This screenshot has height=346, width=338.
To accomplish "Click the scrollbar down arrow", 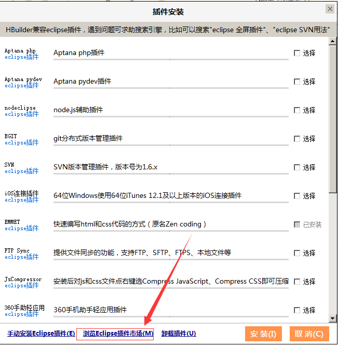I will (x=332, y=318).
